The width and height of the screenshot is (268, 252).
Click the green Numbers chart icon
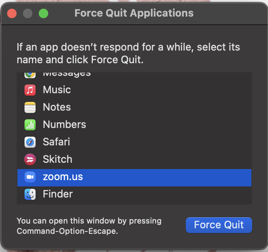click(x=30, y=124)
